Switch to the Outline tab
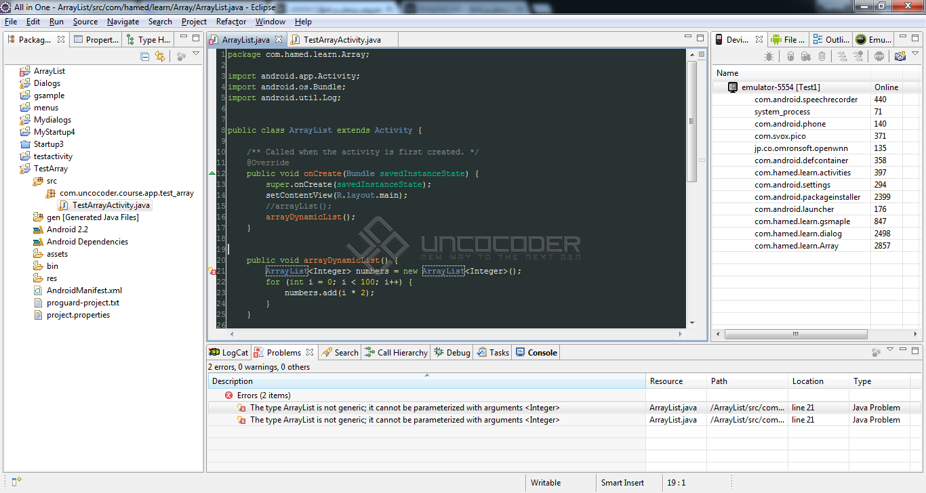 pyautogui.click(x=831, y=39)
